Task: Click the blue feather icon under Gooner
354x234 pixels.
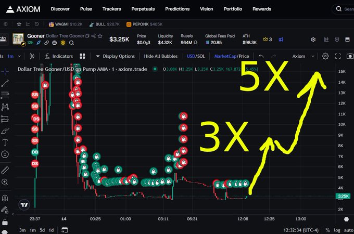Action: coord(39,43)
